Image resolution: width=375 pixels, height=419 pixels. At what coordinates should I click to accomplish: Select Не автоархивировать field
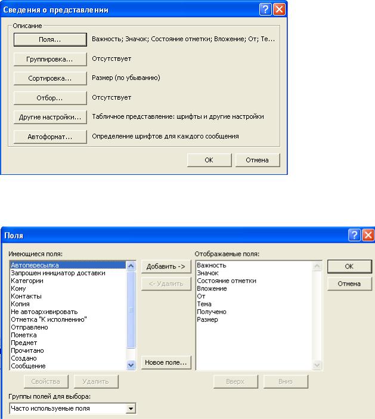click(x=68, y=312)
